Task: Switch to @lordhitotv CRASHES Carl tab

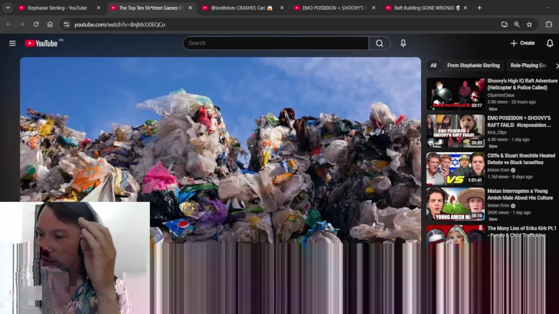Action: tap(242, 8)
